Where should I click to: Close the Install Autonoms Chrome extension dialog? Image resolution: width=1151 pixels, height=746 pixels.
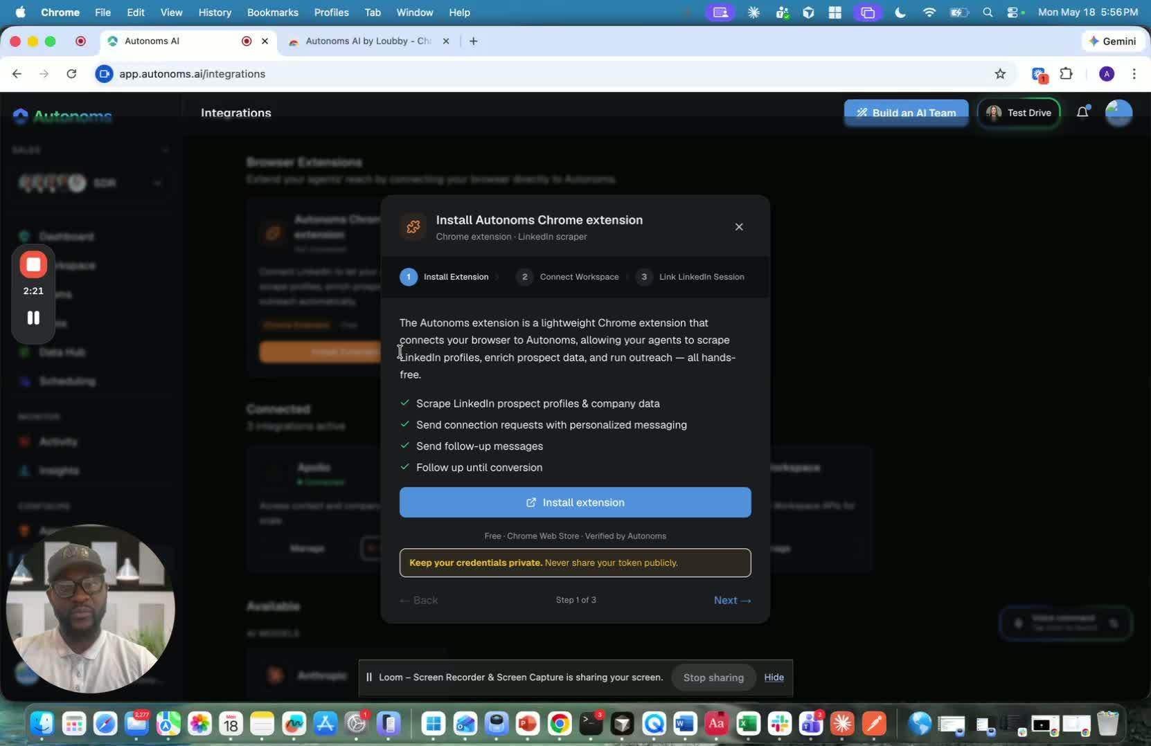click(739, 227)
